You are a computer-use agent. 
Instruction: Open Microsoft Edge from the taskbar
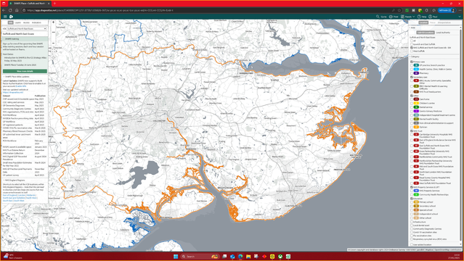tap(240, 256)
